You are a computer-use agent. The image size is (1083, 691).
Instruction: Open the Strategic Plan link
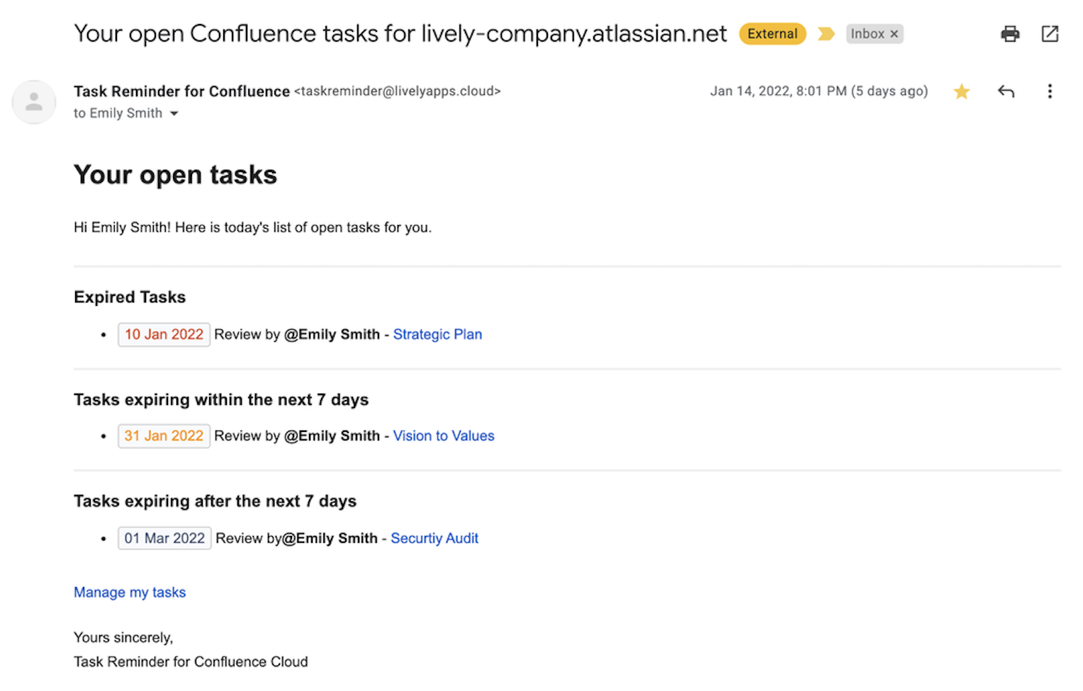click(x=437, y=334)
